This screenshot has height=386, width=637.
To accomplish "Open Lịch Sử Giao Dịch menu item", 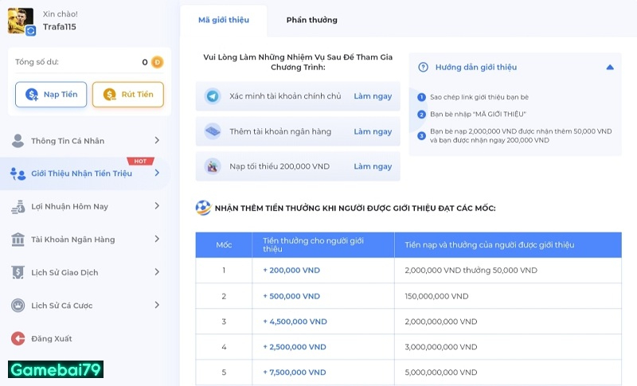I will (x=64, y=272).
